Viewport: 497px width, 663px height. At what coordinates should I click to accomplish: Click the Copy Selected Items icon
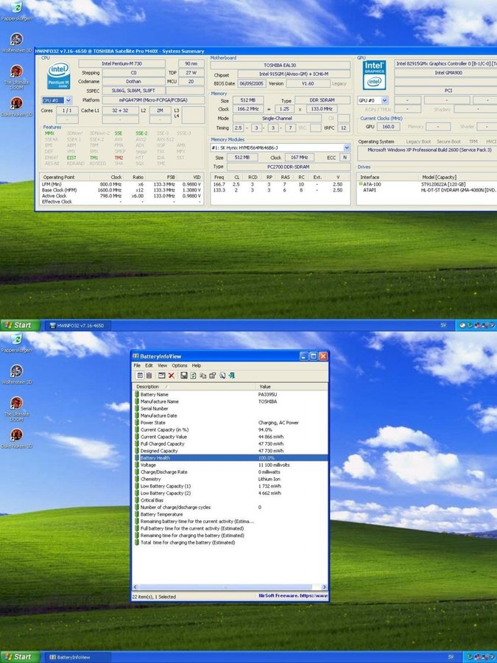pos(203,376)
